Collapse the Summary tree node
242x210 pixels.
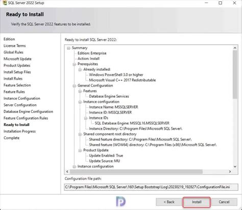68,48
